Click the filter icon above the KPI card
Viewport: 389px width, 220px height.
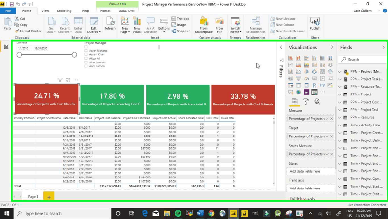[60, 80]
